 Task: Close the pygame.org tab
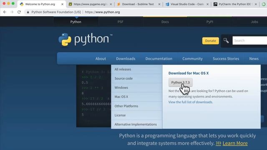111,4
